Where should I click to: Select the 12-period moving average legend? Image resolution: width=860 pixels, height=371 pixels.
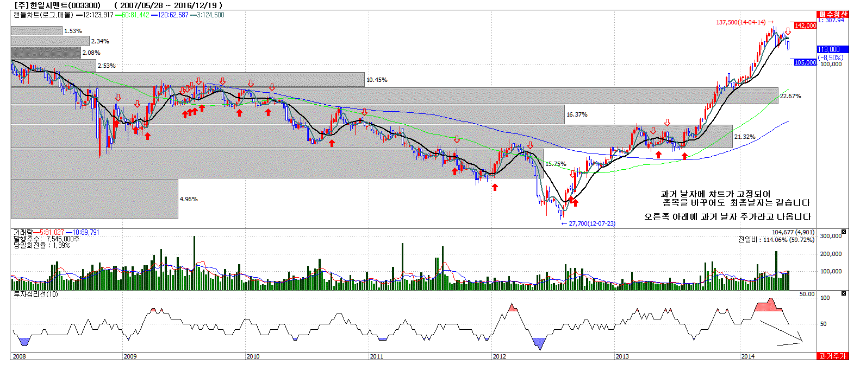pos(98,15)
